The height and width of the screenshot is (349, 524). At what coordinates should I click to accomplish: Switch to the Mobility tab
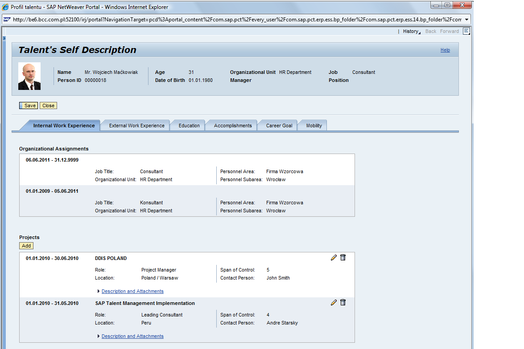point(313,126)
